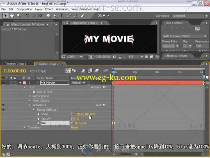Toggle Live Update in timeline
Image resolution: width=210 pixels, height=158 pixels.
click(68, 71)
